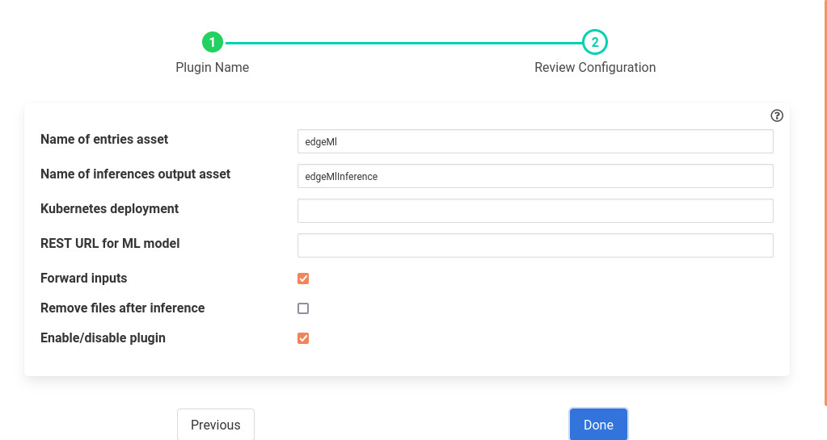The image size is (827, 440).
Task: Click the green step 1 circle
Action: (x=212, y=42)
